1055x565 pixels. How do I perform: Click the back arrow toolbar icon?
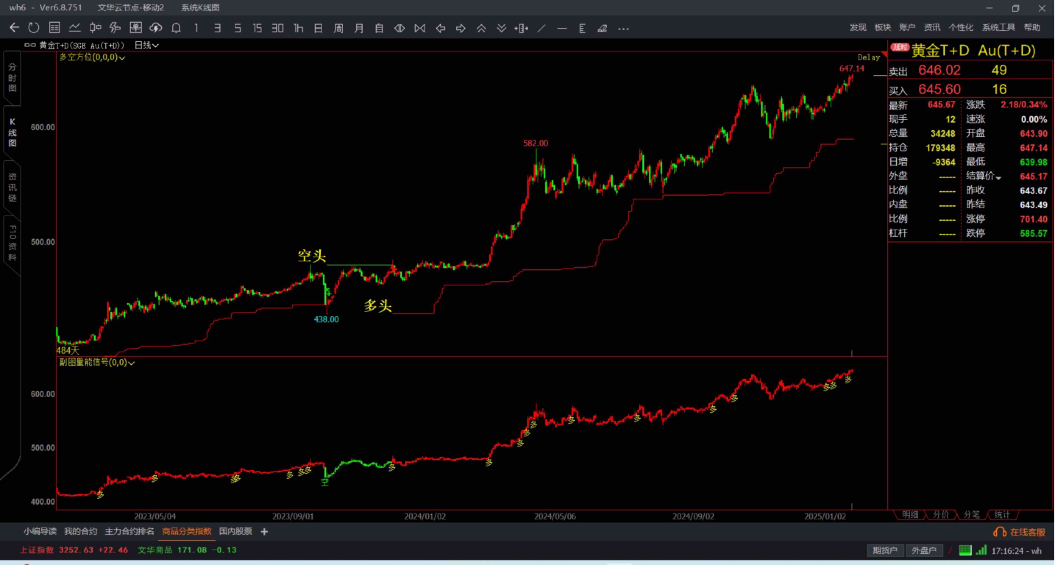(14, 28)
